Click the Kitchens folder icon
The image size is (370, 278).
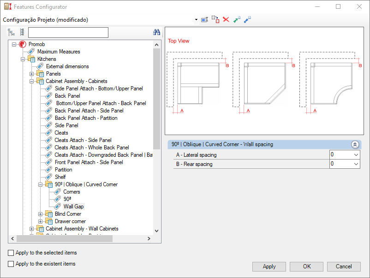coord(31,59)
